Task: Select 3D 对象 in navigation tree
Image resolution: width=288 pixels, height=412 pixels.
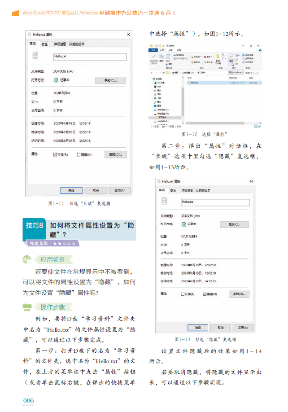Action: 160,83
